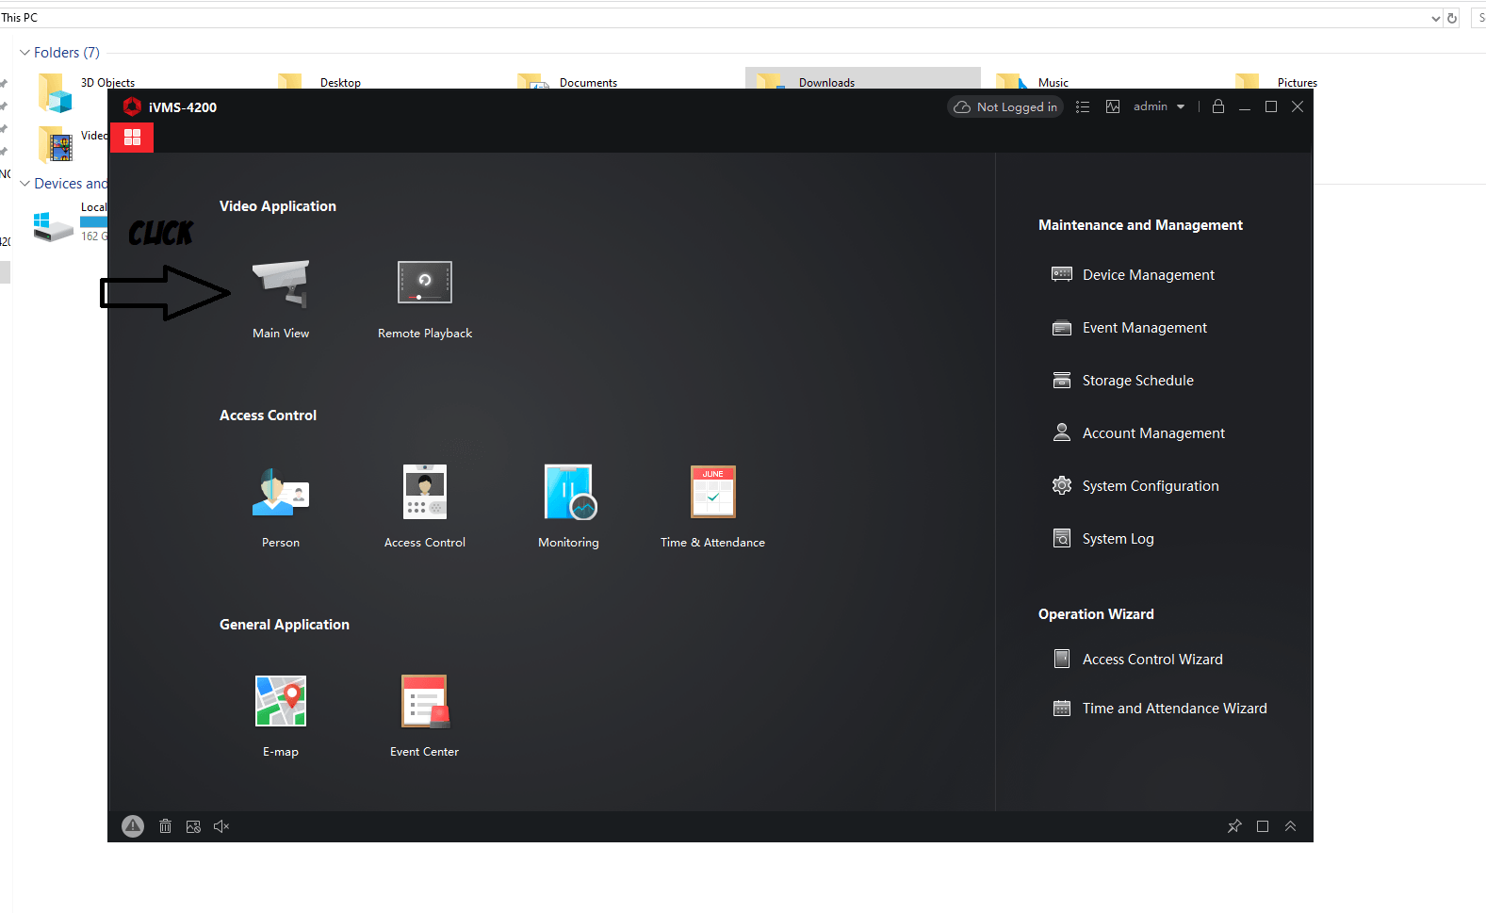
Task: Launch Access Control module icon
Action: [x=425, y=492]
